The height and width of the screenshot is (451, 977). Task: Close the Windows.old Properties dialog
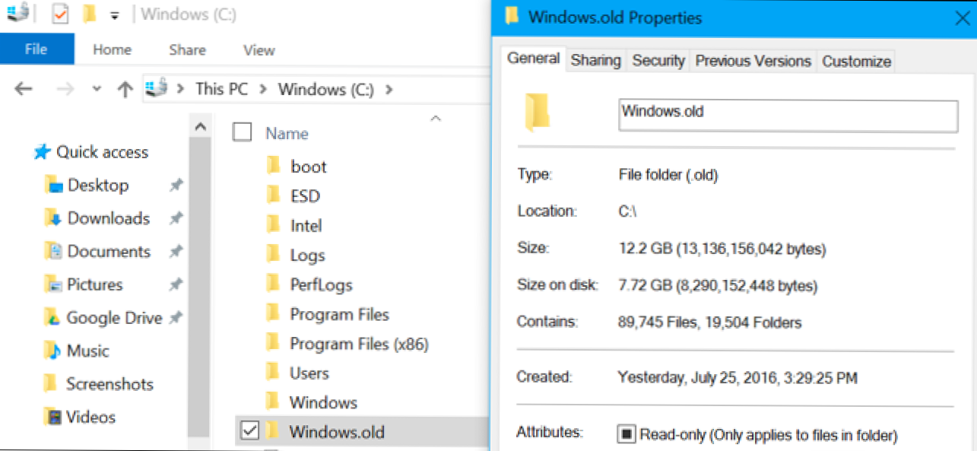[x=961, y=18]
